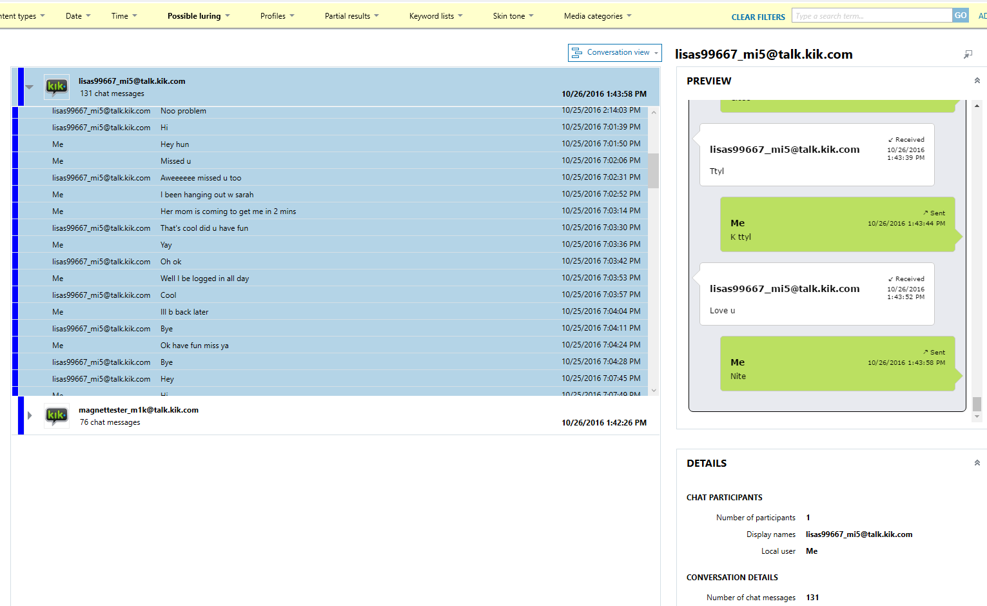Collapse the DETAILS panel with its chevron

(x=977, y=463)
